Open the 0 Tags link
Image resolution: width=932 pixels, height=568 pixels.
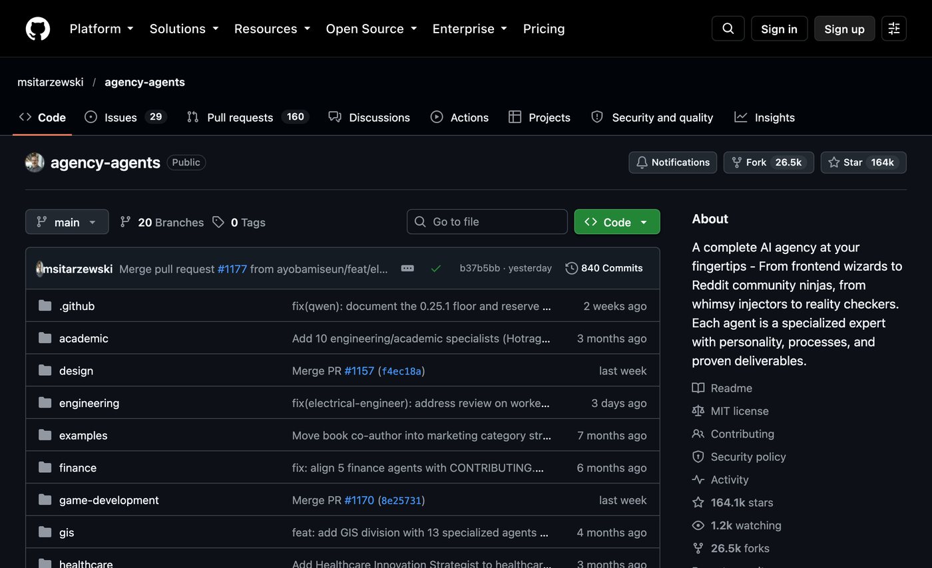coord(239,222)
